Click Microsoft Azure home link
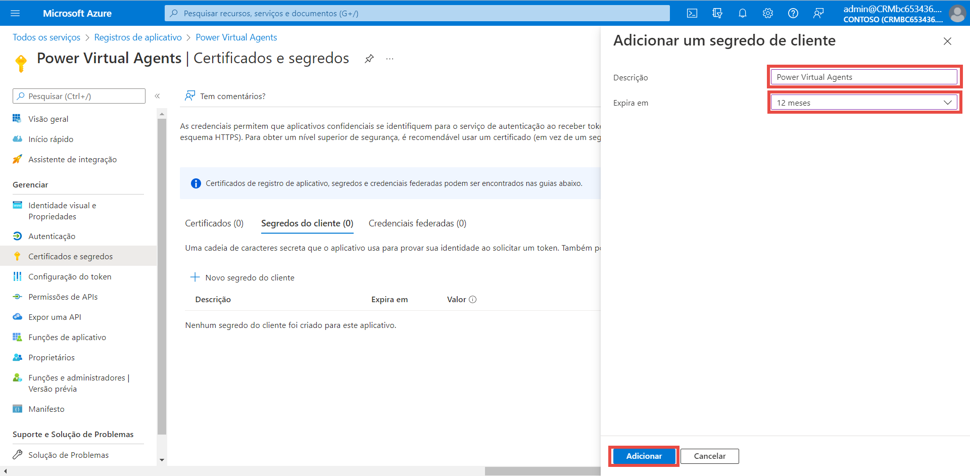The image size is (970, 476). (77, 13)
